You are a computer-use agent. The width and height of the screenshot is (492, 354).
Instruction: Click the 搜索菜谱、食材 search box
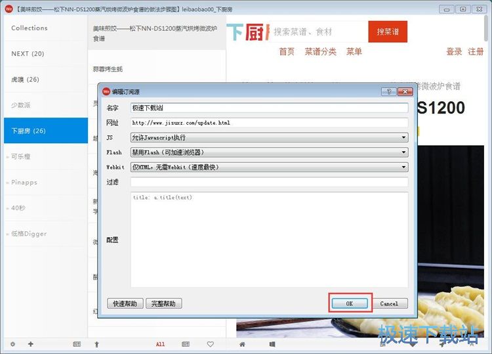pos(318,32)
